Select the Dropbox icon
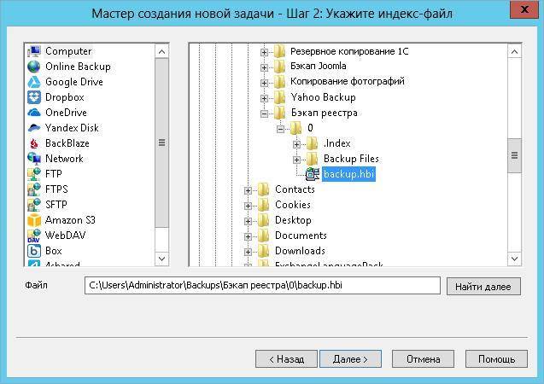This screenshot has height=384, width=544. (x=34, y=97)
